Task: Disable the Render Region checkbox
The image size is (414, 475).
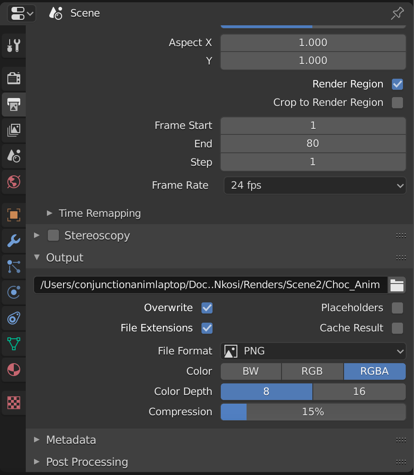Action: tap(397, 84)
